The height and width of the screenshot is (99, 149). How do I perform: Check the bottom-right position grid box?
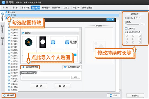click(x=140, y=42)
